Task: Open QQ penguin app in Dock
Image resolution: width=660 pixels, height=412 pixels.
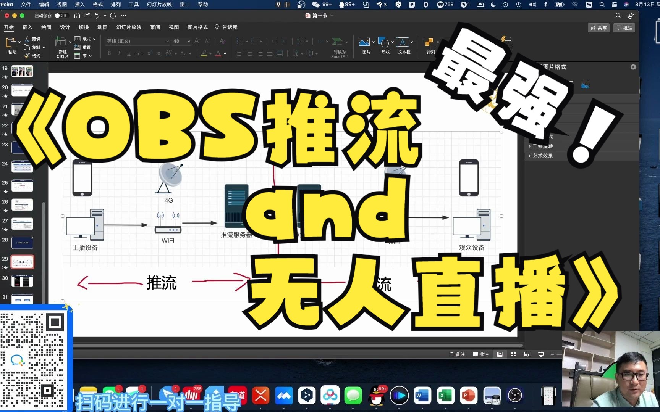Action: [x=377, y=396]
